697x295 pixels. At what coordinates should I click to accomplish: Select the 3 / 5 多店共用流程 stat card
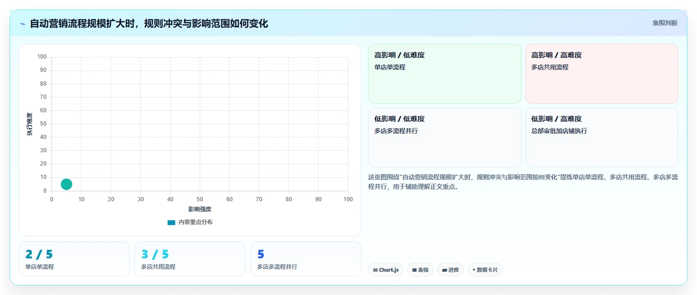pos(190,259)
